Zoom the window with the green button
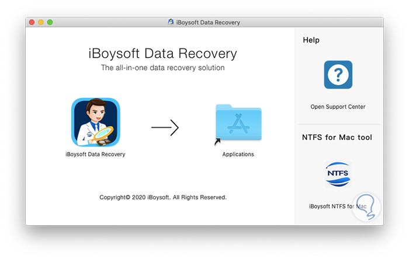Screen dimensions: 409x259 [x=50, y=22]
